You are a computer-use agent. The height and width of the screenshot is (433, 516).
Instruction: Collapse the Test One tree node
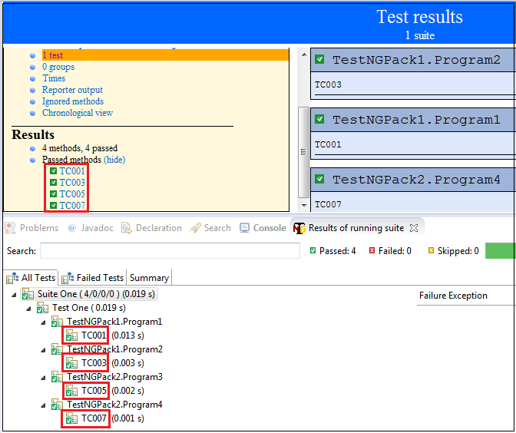(28, 309)
